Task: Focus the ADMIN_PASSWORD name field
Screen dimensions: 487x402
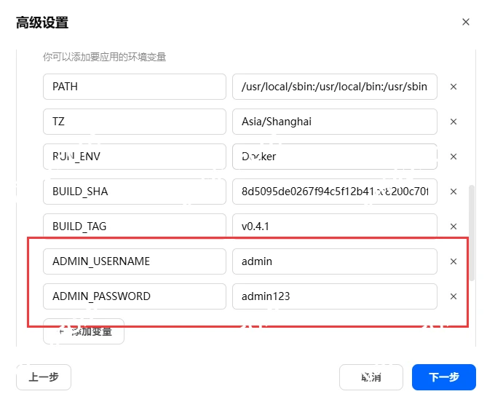Action: click(135, 296)
